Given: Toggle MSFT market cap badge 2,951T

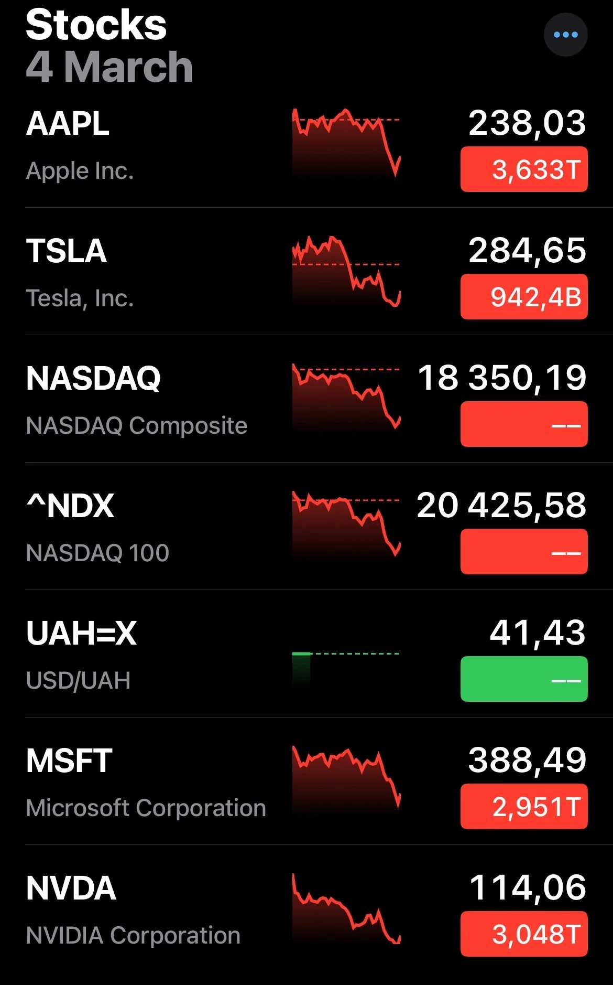Looking at the screenshot, I should 523,807.
